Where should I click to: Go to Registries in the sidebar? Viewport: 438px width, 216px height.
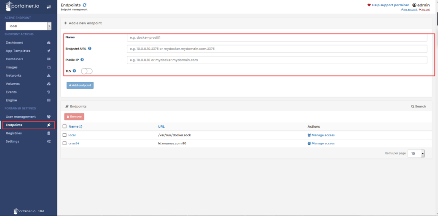[x=13, y=133]
